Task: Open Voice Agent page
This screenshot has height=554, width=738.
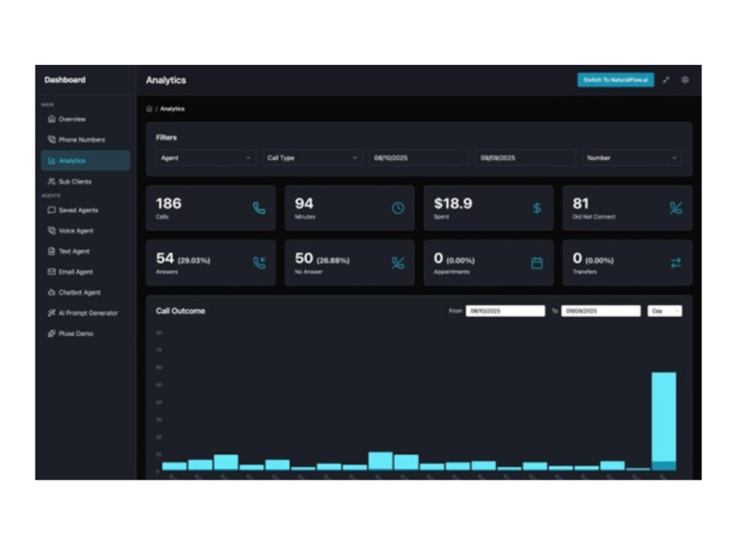Action: (85, 230)
